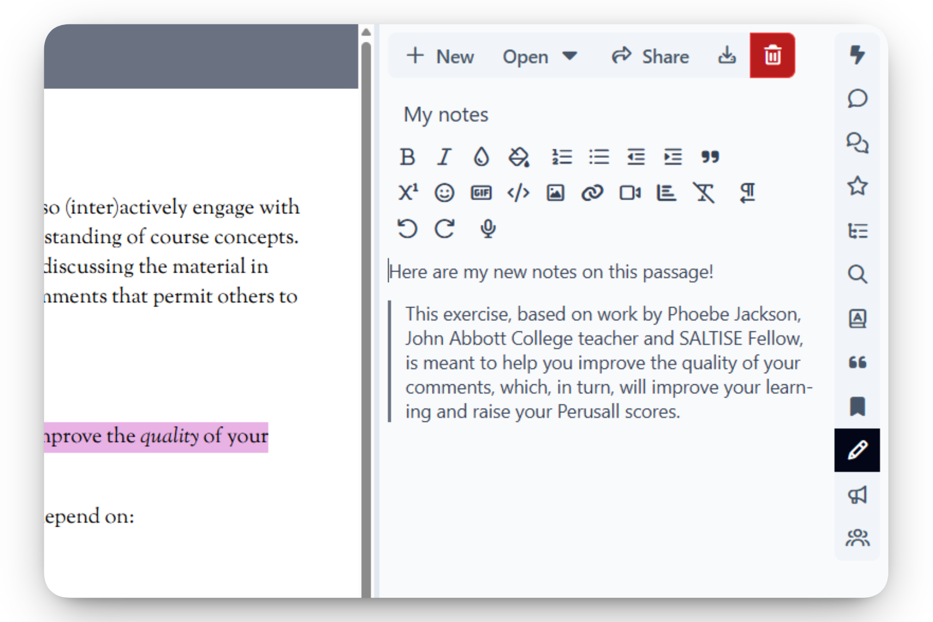This screenshot has height=622, width=933.
Task: Start voice dictation with microphone
Action: point(488,228)
